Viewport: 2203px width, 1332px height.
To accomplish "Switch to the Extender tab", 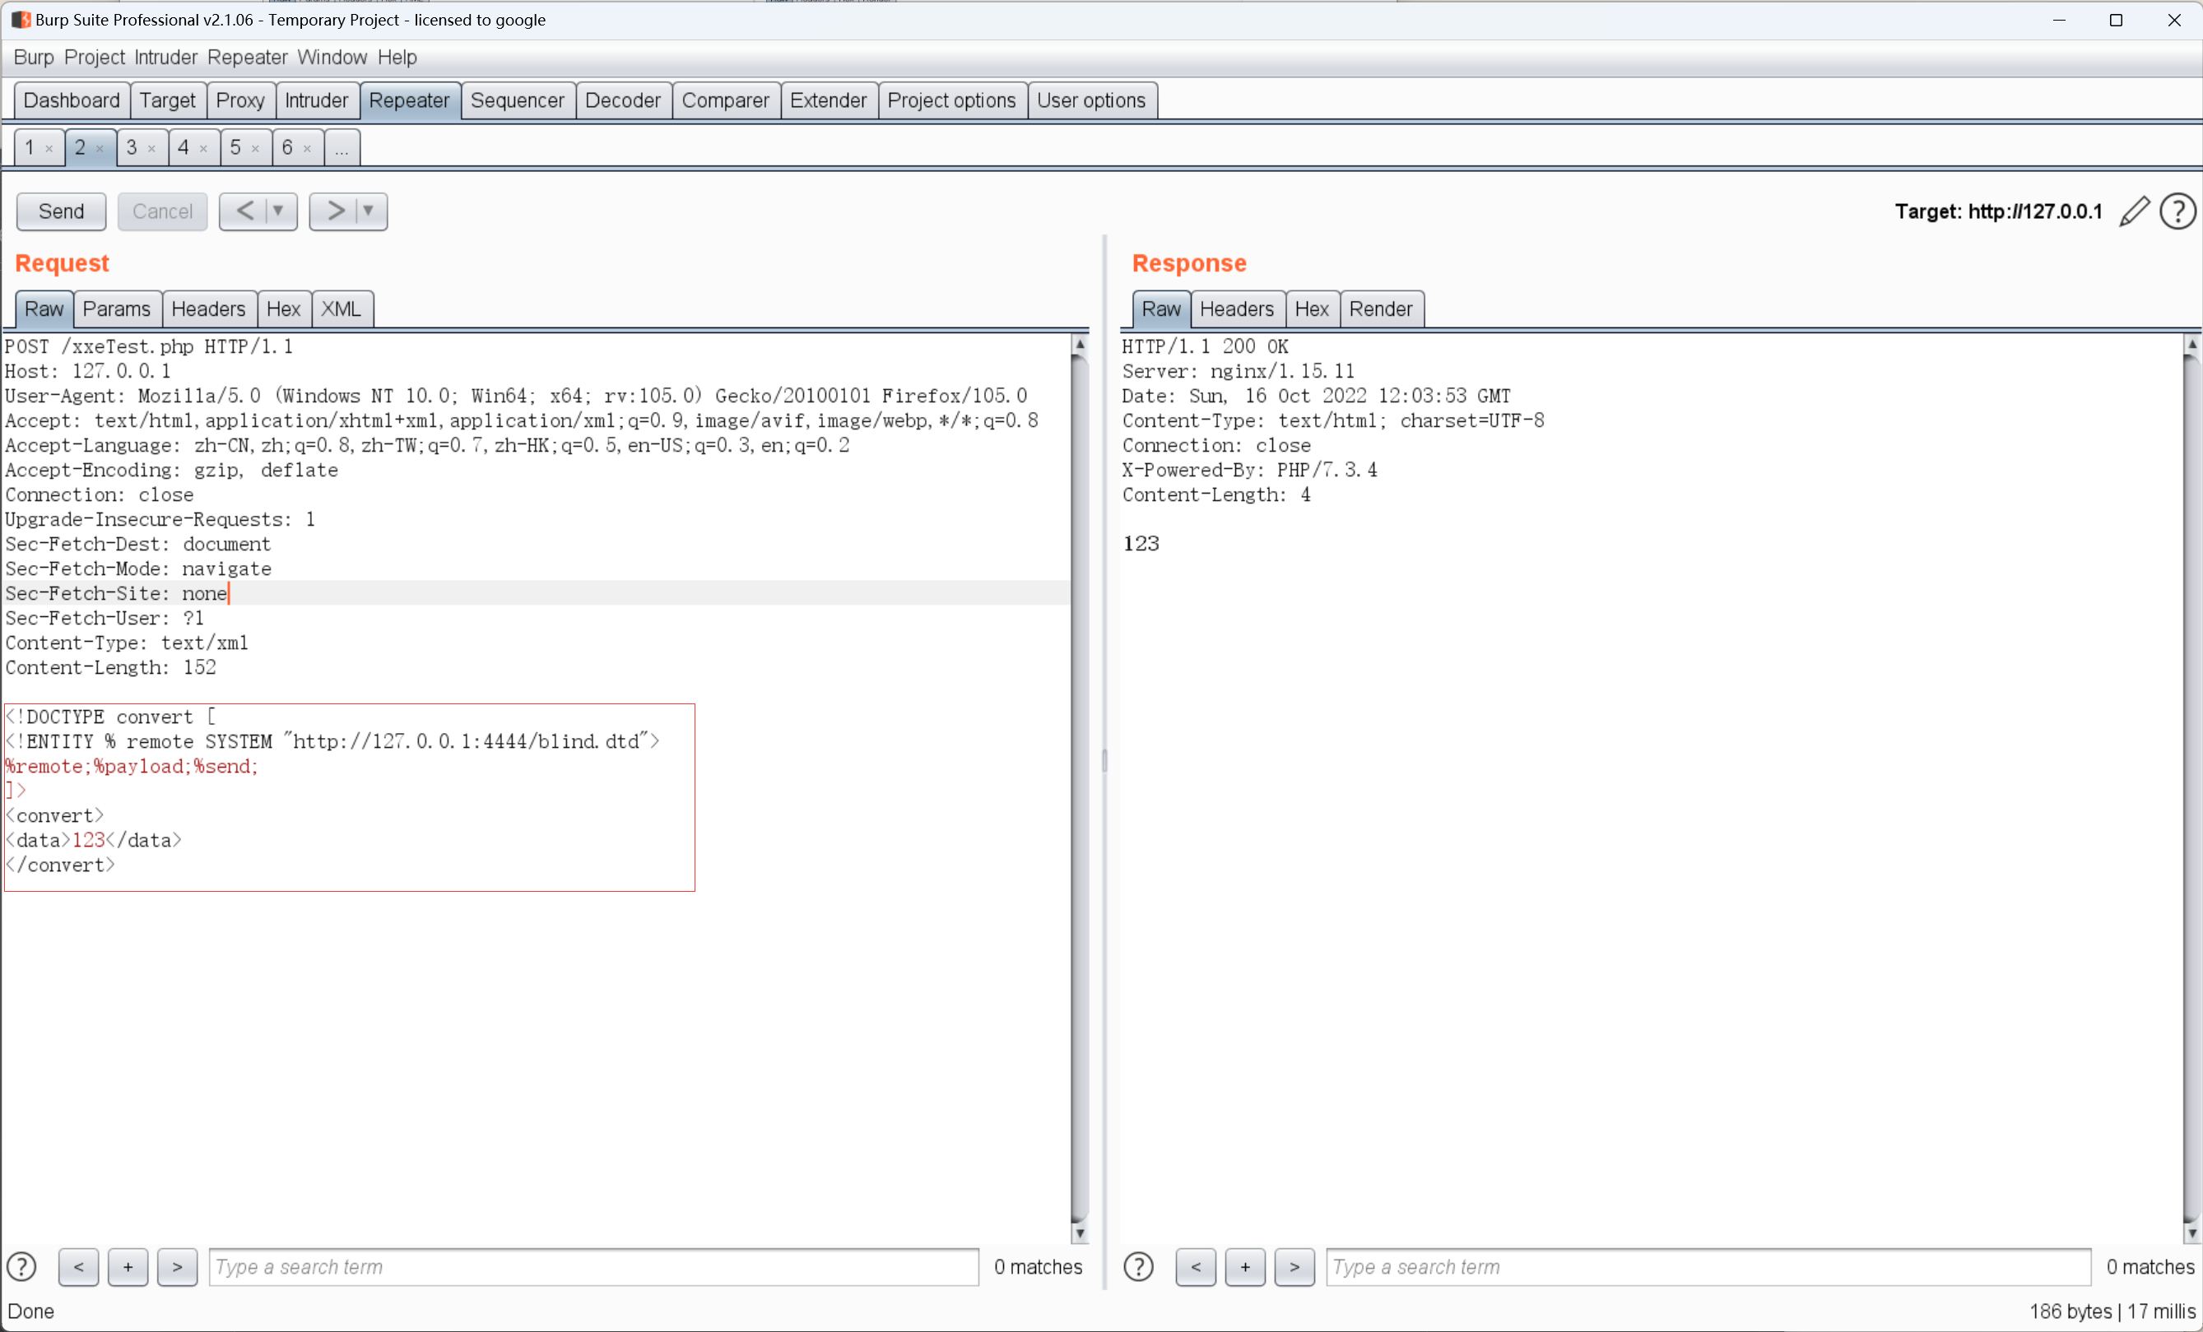I will 829,100.
